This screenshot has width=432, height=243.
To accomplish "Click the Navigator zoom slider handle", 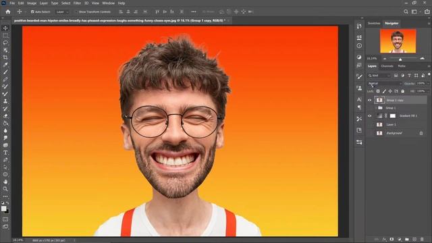I will point(400,59).
